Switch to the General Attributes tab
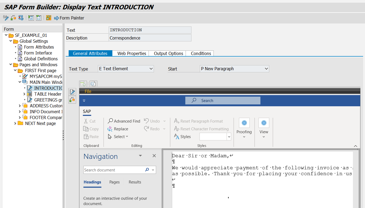Image resolution: width=365 pixels, height=208 pixels. tap(90, 53)
